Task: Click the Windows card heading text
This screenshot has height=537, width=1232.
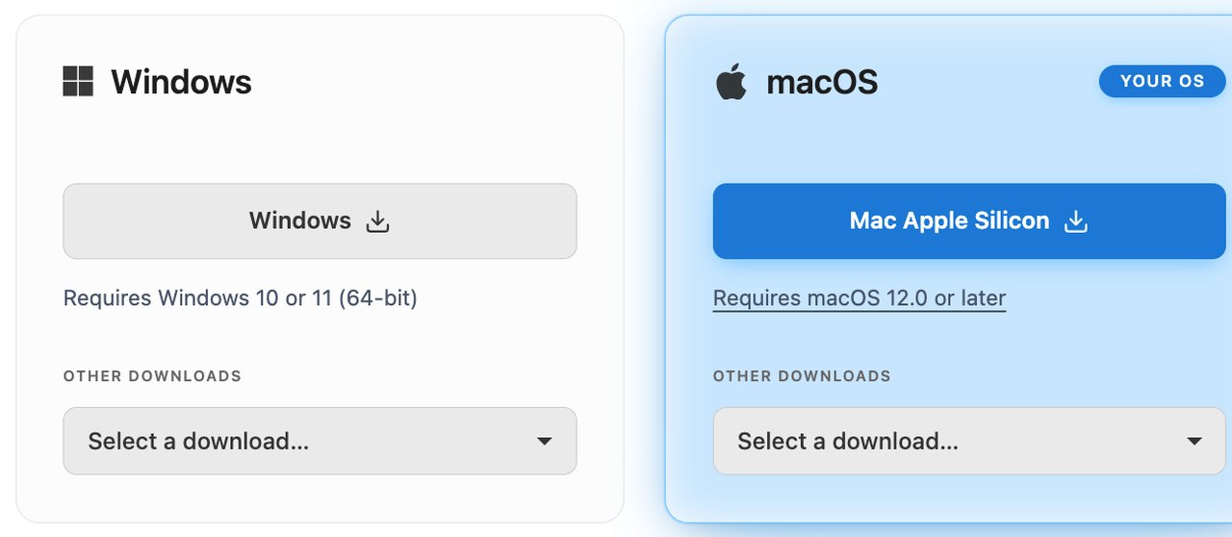Action: pos(181,82)
